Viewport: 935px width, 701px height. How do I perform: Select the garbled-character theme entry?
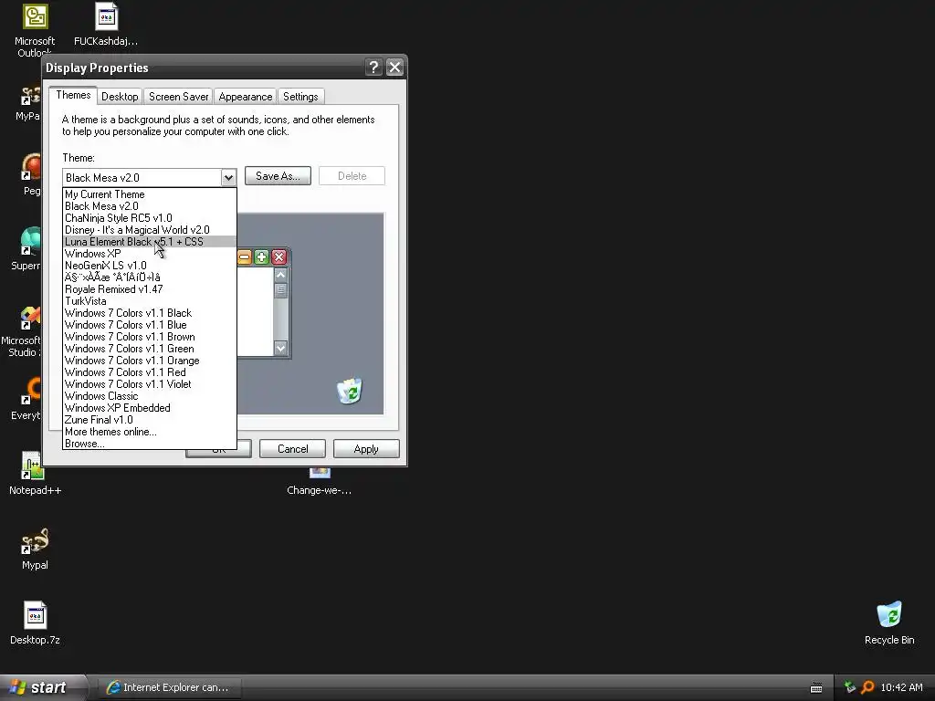(x=150, y=277)
